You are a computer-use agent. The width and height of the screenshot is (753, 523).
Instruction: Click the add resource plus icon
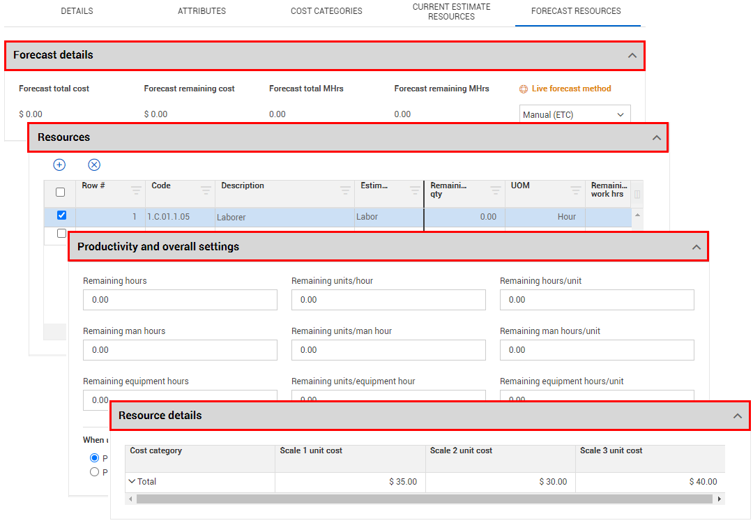(59, 165)
